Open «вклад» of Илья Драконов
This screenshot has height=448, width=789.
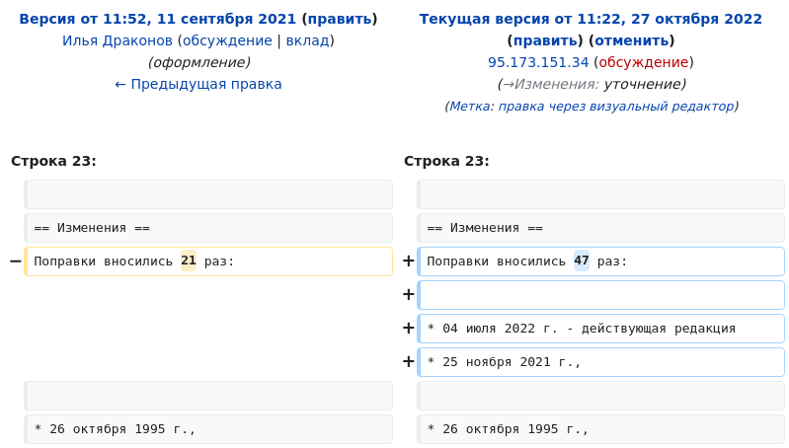[x=307, y=40]
